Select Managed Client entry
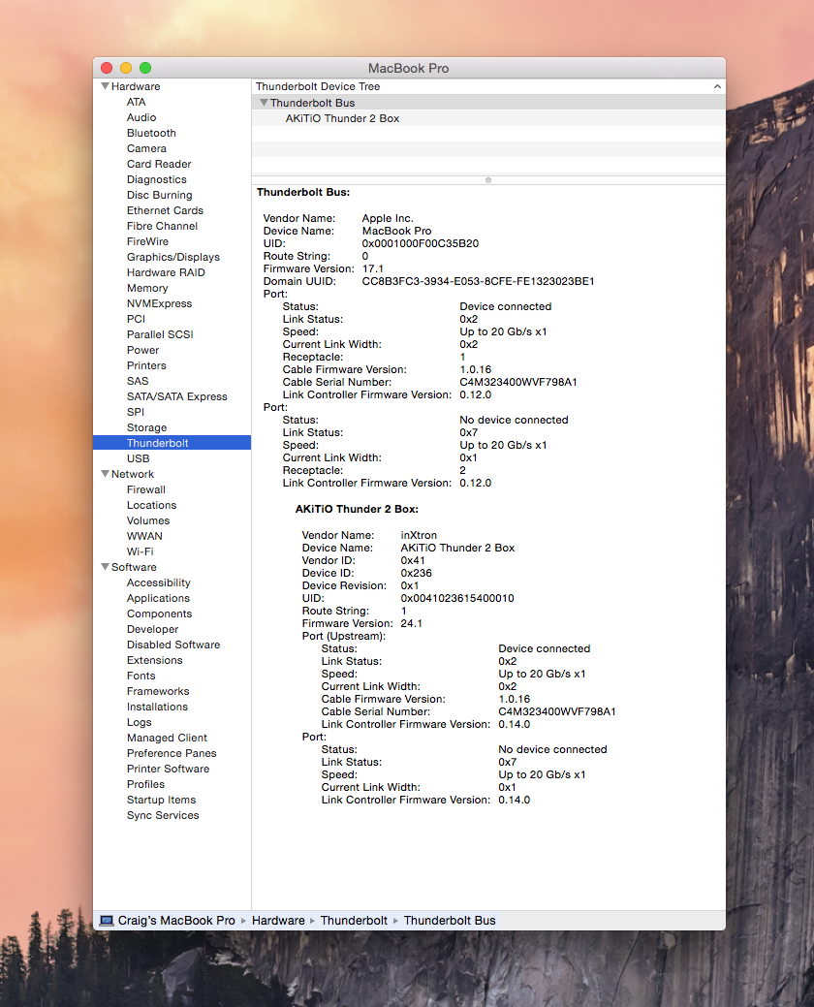 (x=167, y=738)
